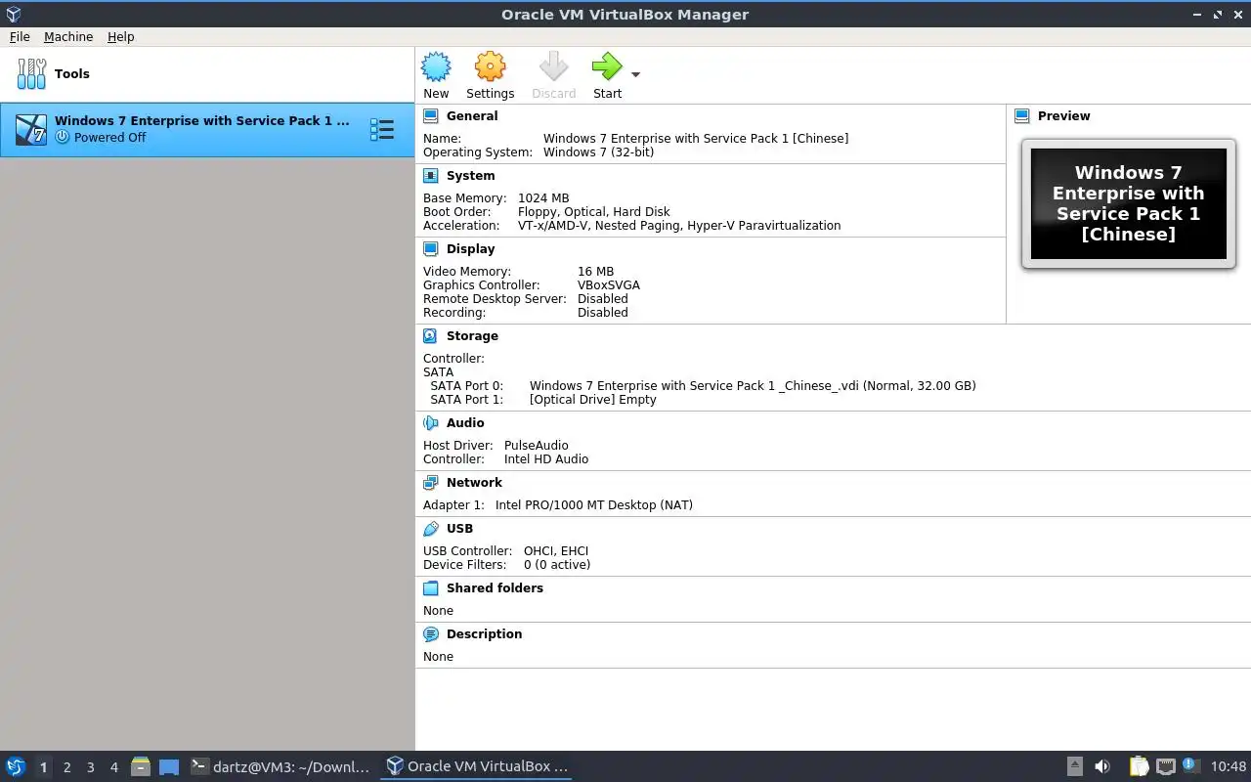Switch to workspace 4 in taskbar

113,767
